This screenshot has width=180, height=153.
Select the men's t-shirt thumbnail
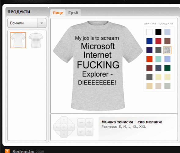point(18,40)
